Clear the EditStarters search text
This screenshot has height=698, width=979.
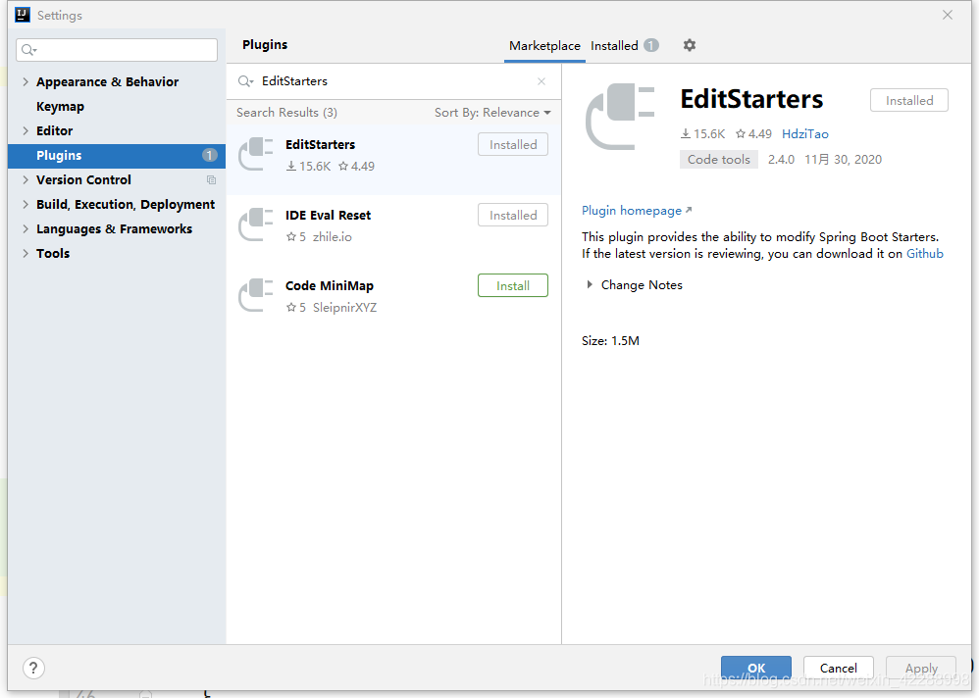[541, 81]
